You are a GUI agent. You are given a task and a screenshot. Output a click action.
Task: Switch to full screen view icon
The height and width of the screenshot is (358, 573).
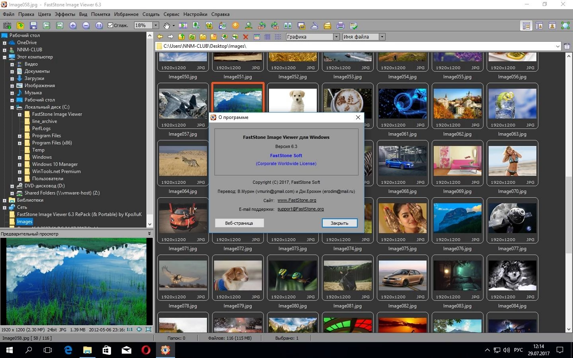[x=565, y=25]
